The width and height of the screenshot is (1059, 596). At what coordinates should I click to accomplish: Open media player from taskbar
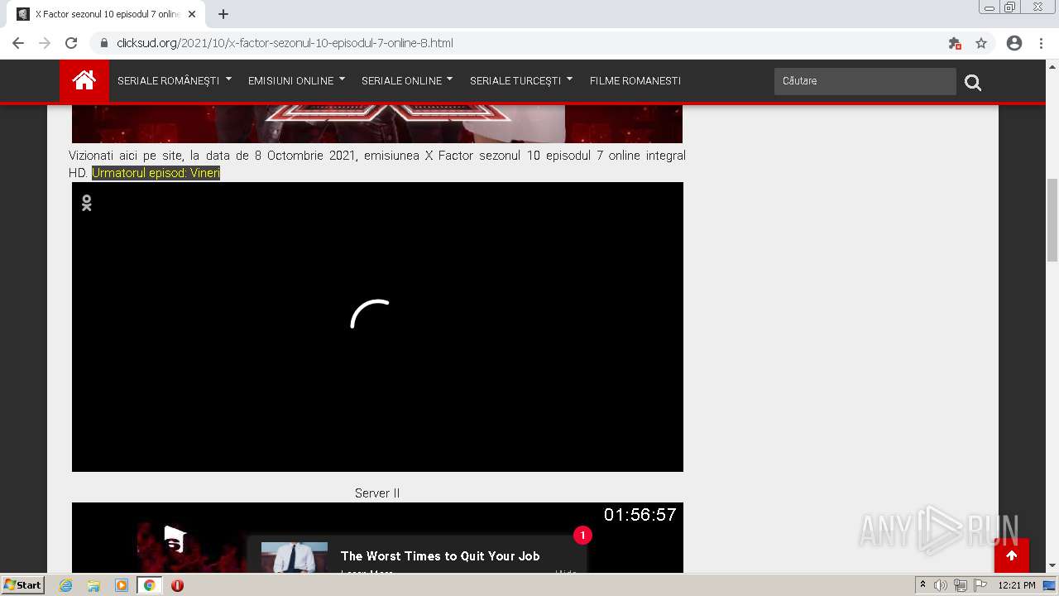click(122, 585)
